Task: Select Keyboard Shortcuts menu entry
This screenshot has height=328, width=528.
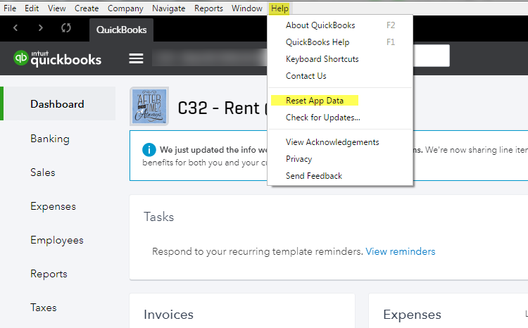Action: (322, 59)
